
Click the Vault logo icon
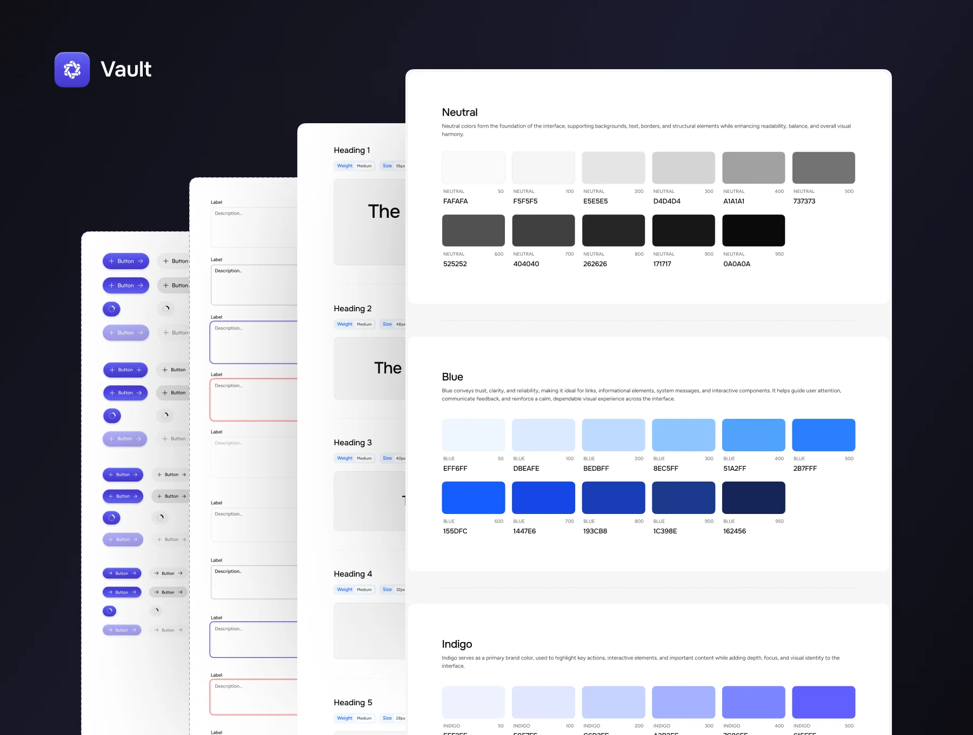point(72,70)
